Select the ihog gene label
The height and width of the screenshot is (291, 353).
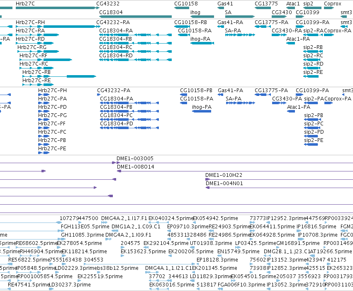[x=195, y=12]
